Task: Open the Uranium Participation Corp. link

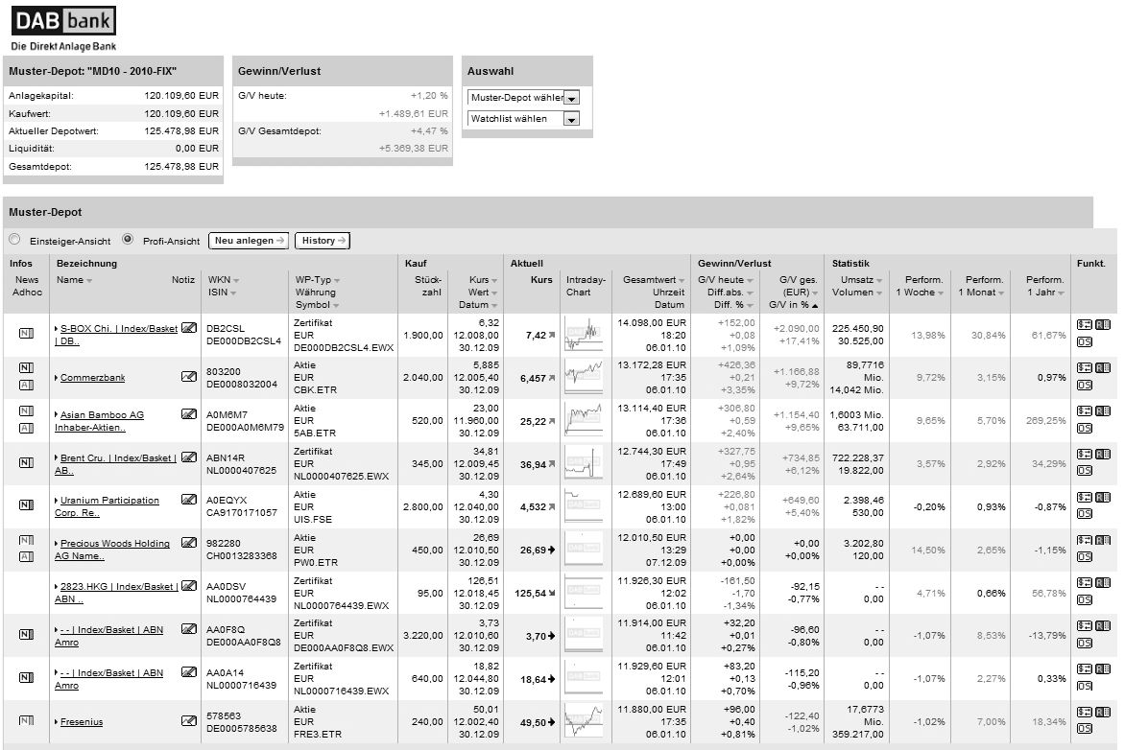Action: click(x=107, y=506)
